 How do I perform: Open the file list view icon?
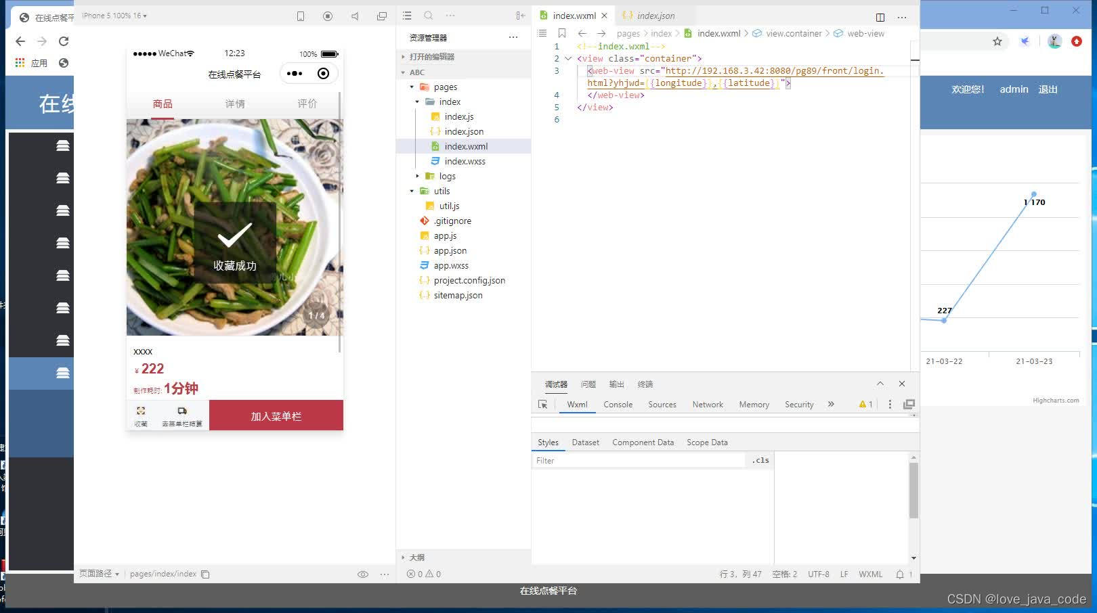(407, 16)
